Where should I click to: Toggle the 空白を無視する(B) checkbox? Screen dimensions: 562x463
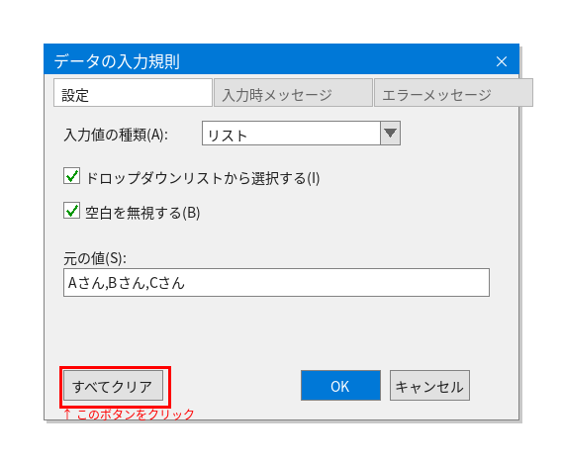click(x=71, y=211)
